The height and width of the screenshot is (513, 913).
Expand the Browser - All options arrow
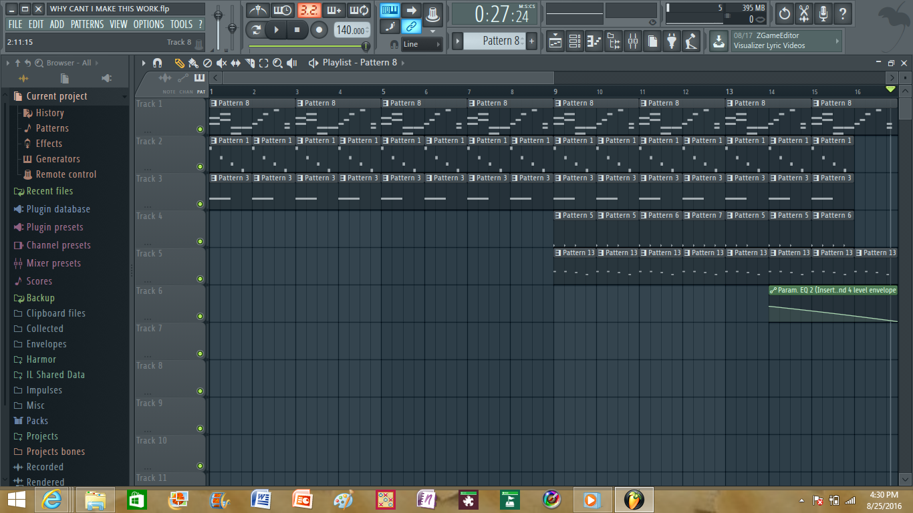[x=96, y=63]
